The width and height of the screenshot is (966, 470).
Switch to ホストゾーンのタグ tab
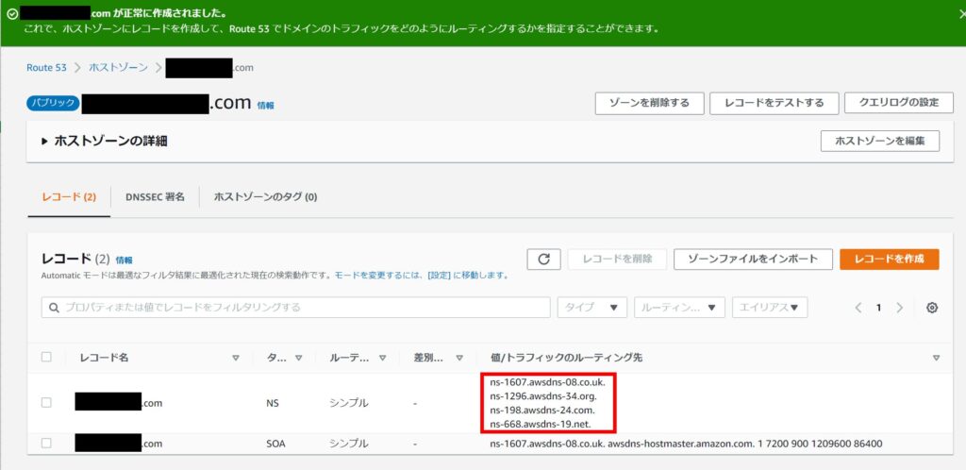pyautogui.click(x=265, y=197)
